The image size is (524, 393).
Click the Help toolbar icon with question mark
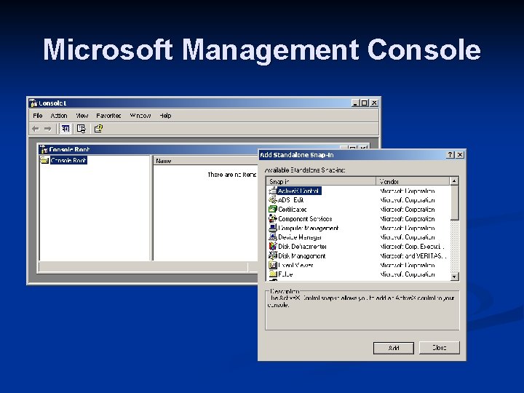coord(98,129)
